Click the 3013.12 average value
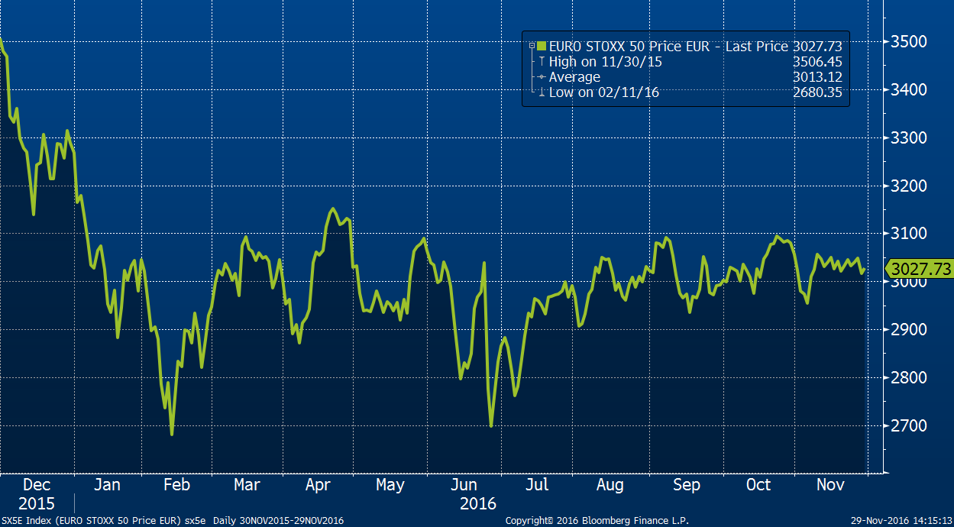The width and height of the screenshot is (954, 527). [x=817, y=77]
